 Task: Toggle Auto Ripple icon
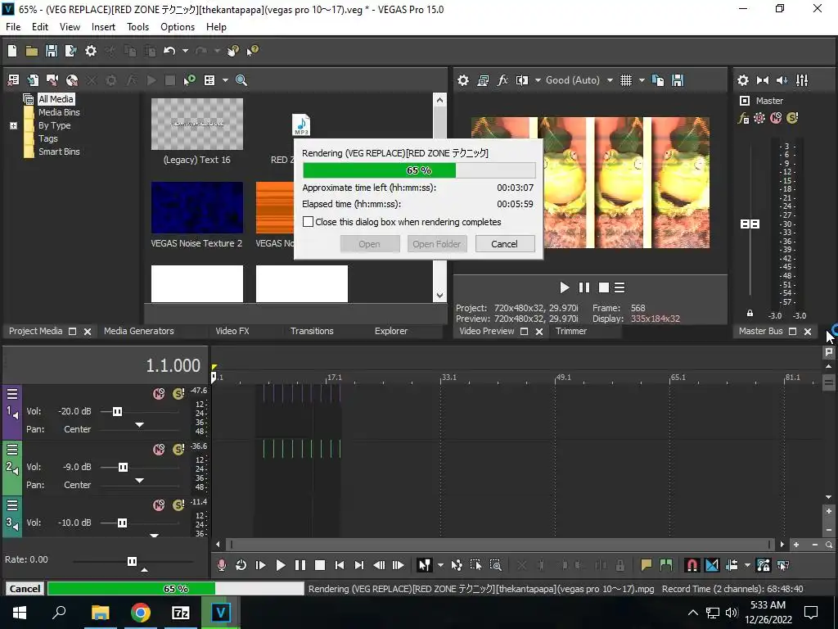pos(732,565)
